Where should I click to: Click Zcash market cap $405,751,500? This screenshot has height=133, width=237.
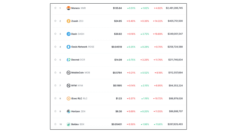point(175,21)
